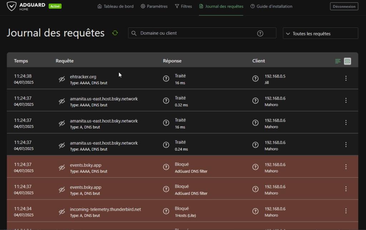Open the three-dot menu for the amanita type A row
Viewport: 366px width, 230px height.
tap(346, 123)
